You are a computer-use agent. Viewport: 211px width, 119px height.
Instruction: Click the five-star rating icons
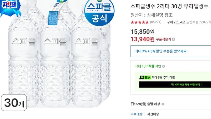140,22
